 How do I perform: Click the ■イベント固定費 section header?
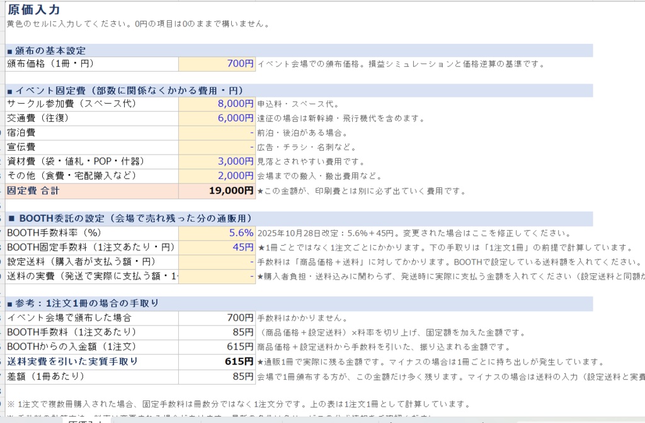(x=299, y=91)
